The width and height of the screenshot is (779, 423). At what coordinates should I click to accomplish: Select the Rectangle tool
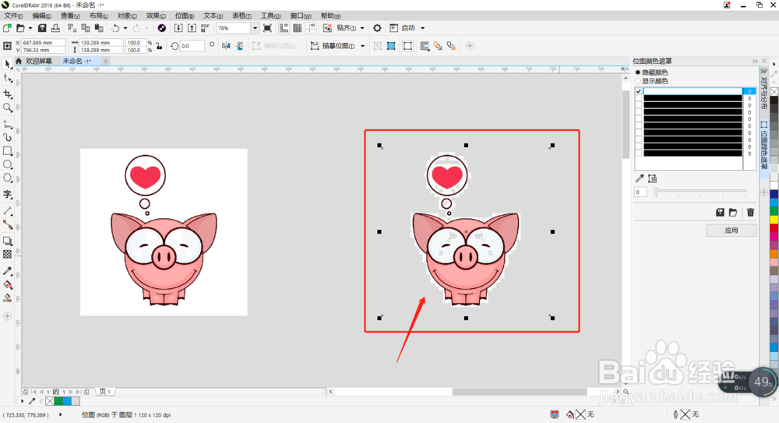(x=8, y=150)
